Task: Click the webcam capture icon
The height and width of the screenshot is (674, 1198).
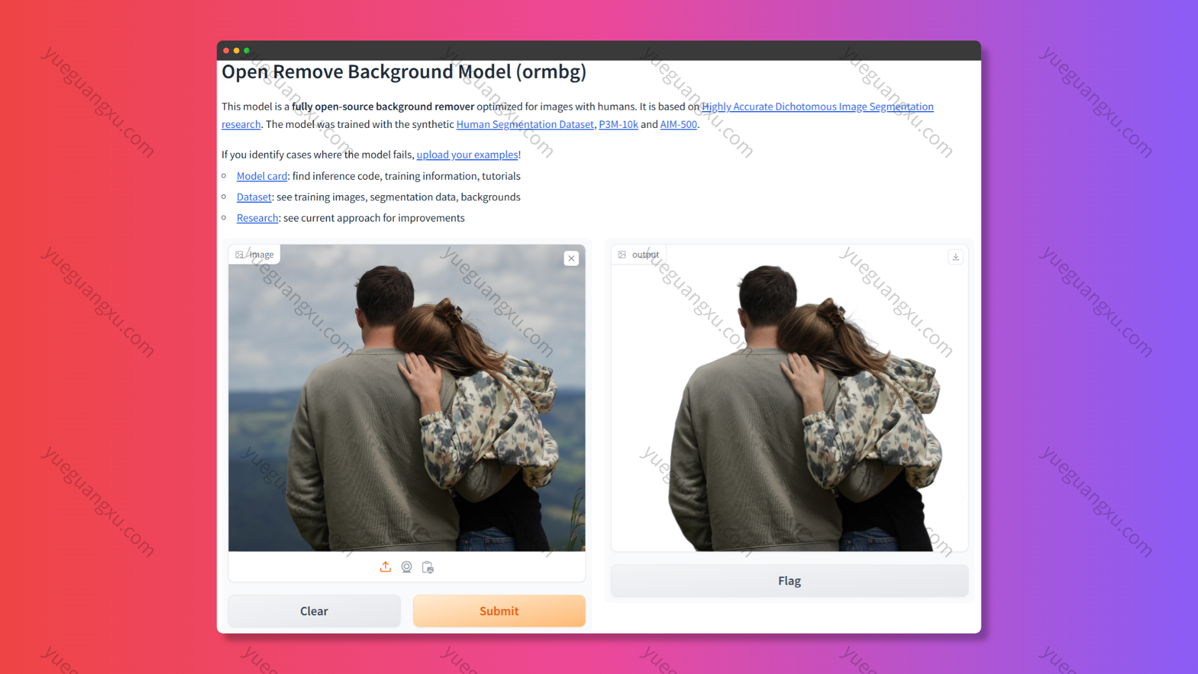Action: pos(407,567)
